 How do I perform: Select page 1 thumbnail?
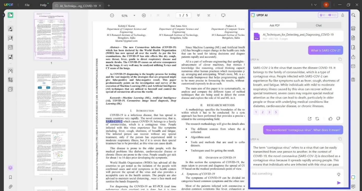(x=51, y=36)
